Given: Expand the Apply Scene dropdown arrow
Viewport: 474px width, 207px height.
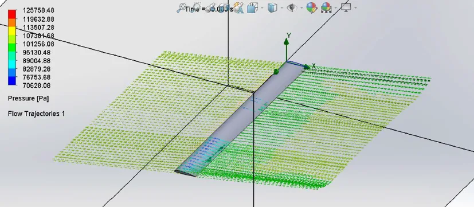Looking at the screenshot, I should pos(335,8).
